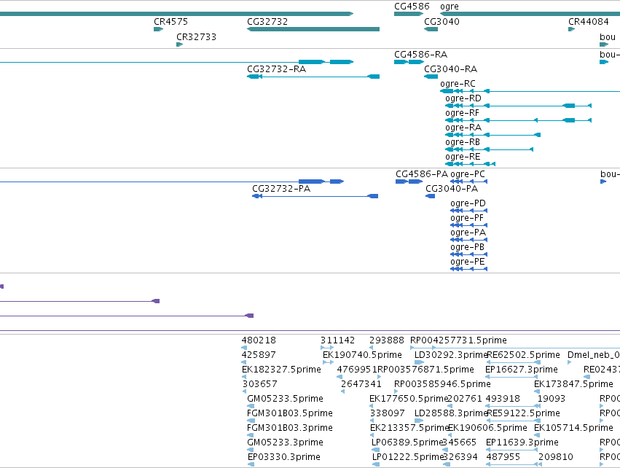Select the ogre gene label

[x=450, y=7]
